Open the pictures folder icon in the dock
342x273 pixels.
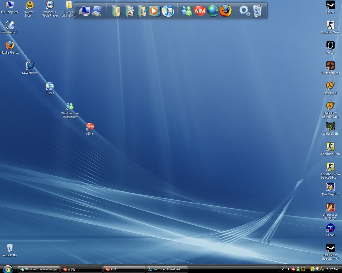point(130,11)
